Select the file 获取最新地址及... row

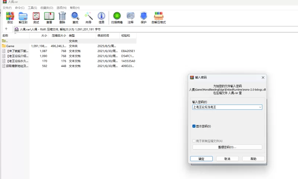pyautogui.click(x=69, y=66)
